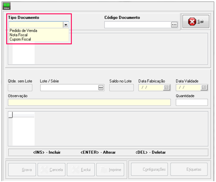Viewport: 216px width, 182px height.
Task: Open Data Validade calendar picker icon
Action: pos(204,88)
